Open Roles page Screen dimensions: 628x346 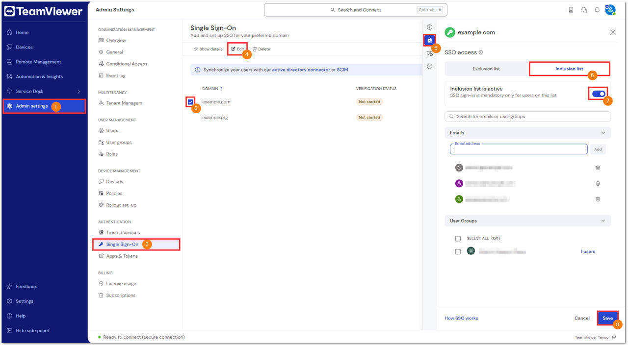click(x=112, y=154)
